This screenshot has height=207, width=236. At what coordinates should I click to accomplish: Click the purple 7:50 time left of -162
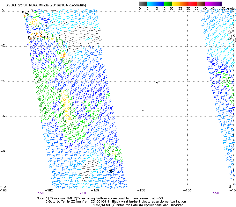(40, 193)
